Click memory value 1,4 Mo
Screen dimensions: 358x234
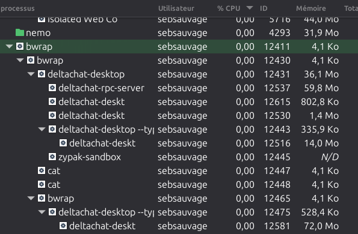pos(324,116)
